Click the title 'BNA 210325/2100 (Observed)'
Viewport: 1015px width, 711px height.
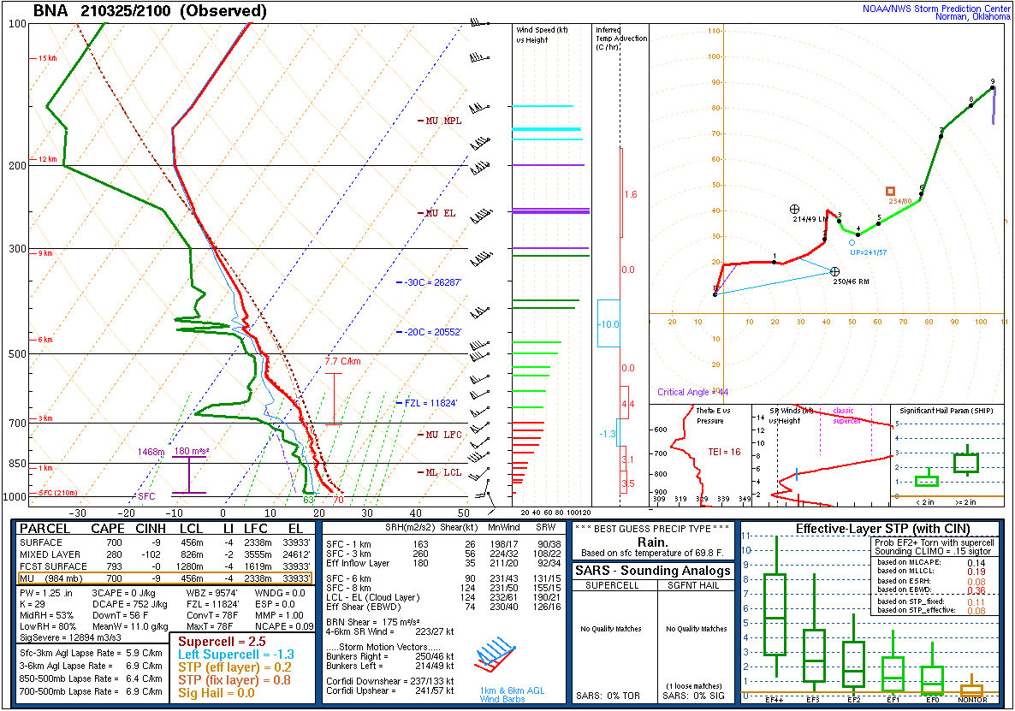pos(150,11)
